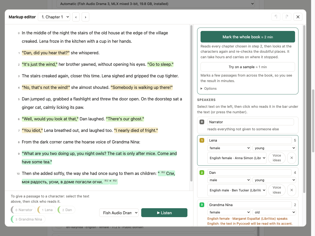
Task: Go to previous chapter arrow
Action: click(76, 17)
